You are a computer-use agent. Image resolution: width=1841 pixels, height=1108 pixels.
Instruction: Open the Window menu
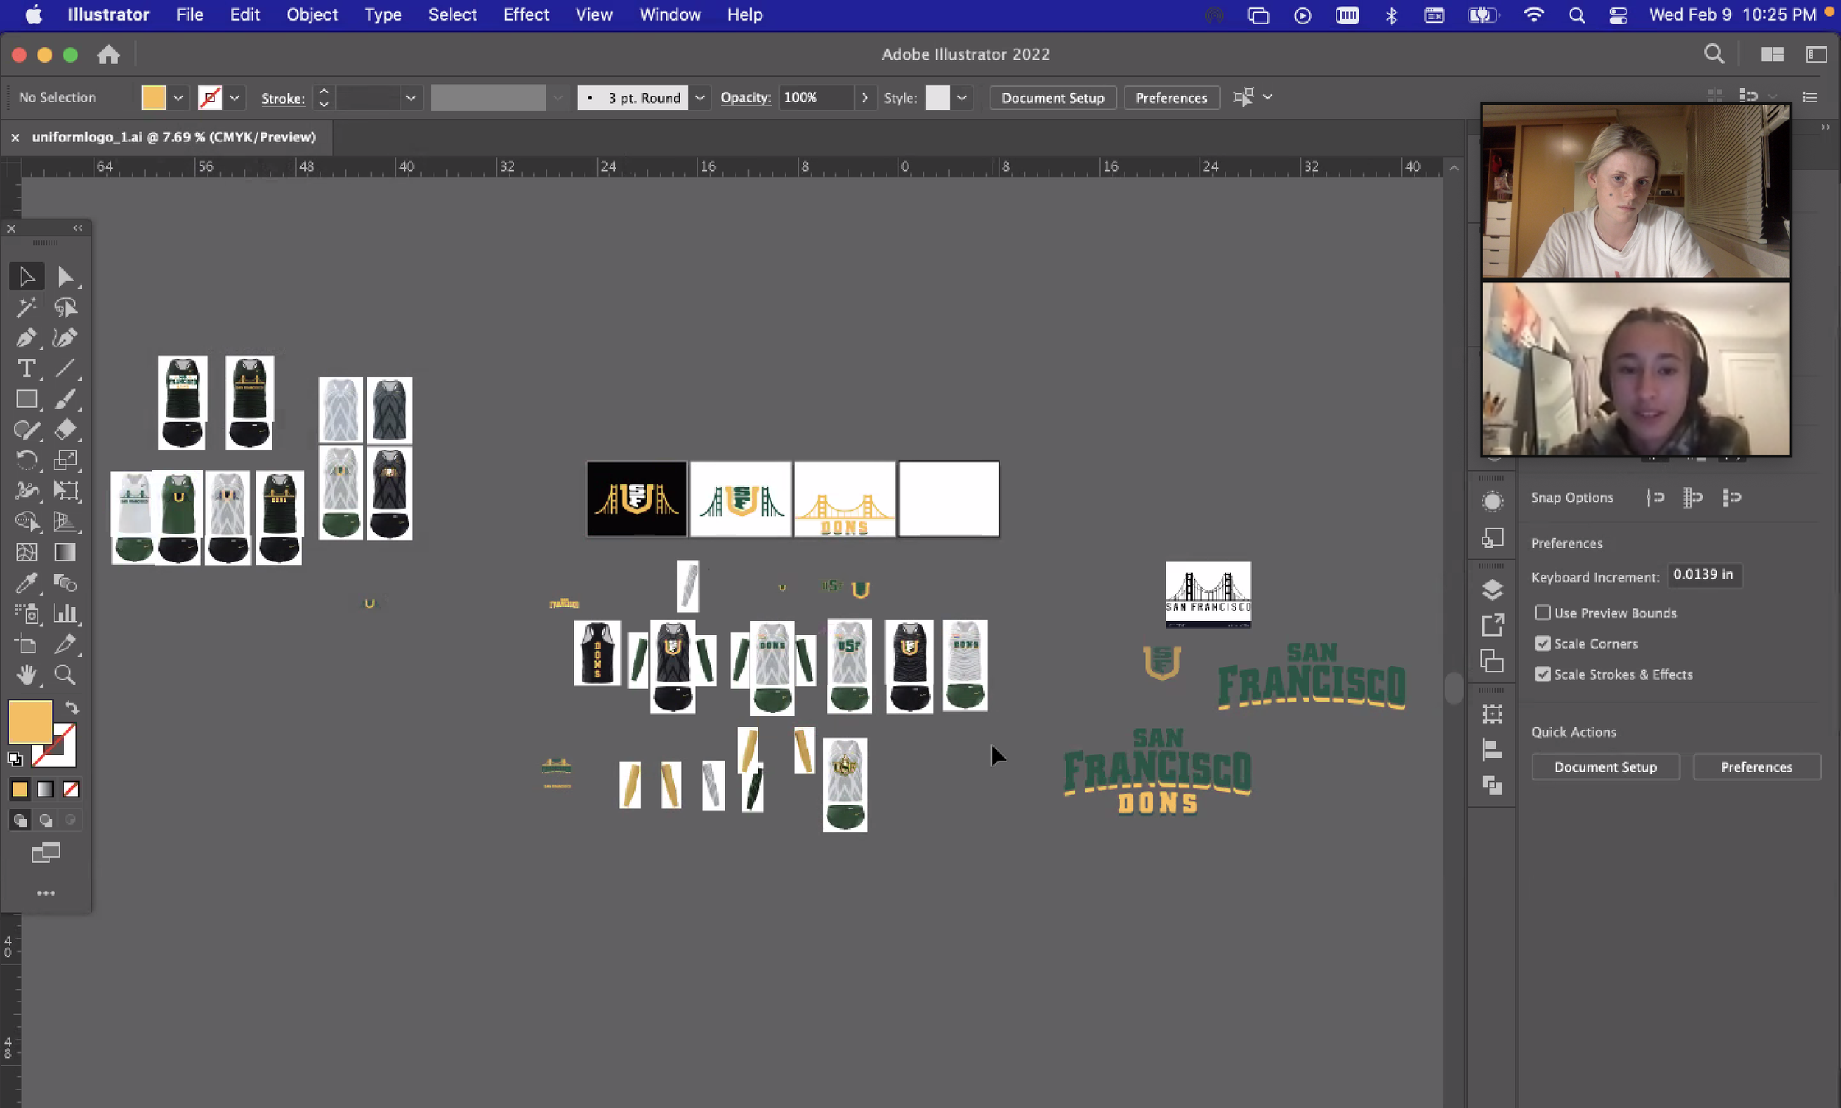(x=670, y=15)
